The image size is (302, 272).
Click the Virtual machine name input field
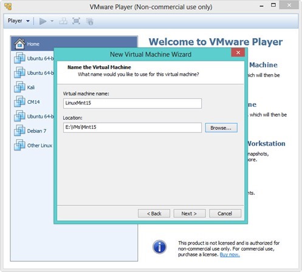pos(132,103)
